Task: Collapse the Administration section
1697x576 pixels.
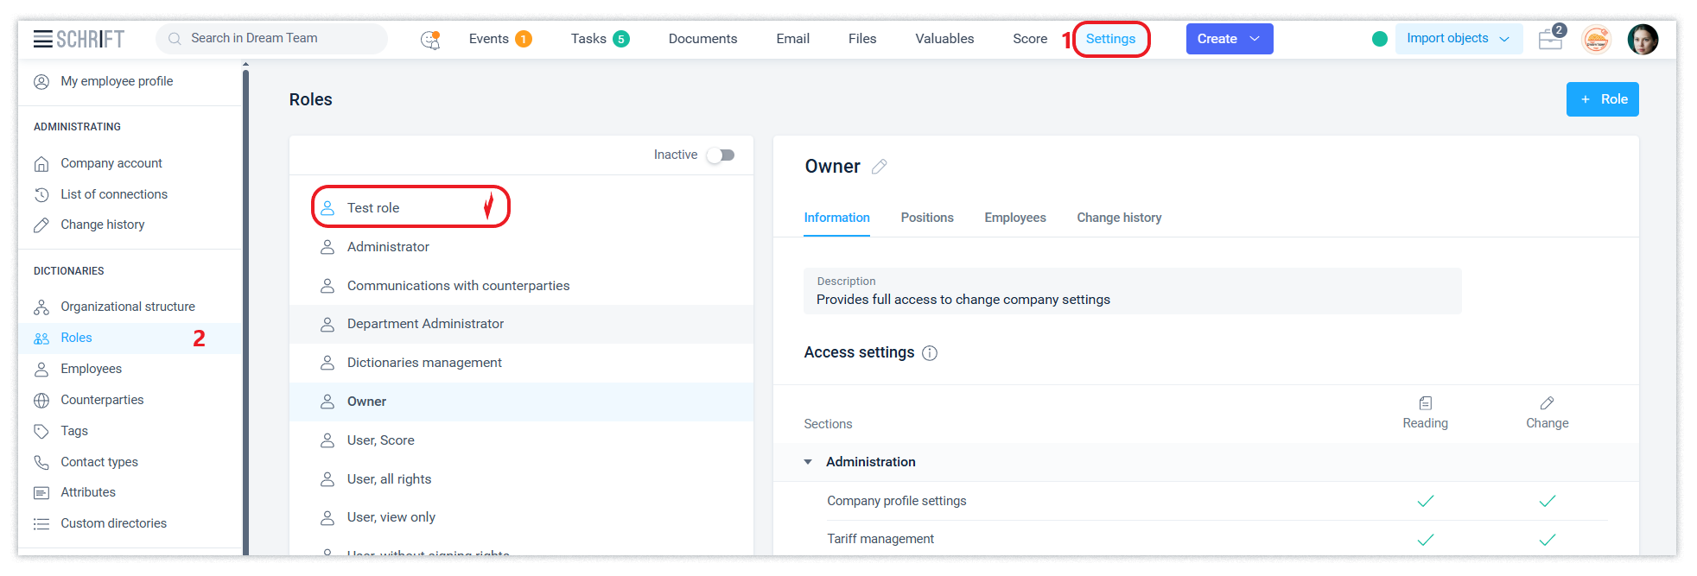Action: tap(808, 462)
